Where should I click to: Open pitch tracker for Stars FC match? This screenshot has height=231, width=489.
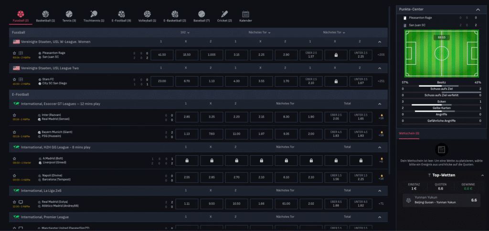click(21, 79)
